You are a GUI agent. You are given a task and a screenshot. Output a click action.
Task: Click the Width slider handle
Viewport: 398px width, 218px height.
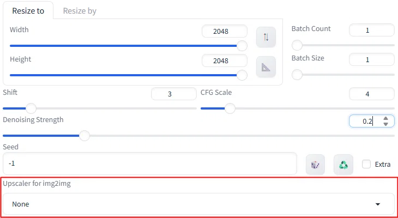point(242,46)
